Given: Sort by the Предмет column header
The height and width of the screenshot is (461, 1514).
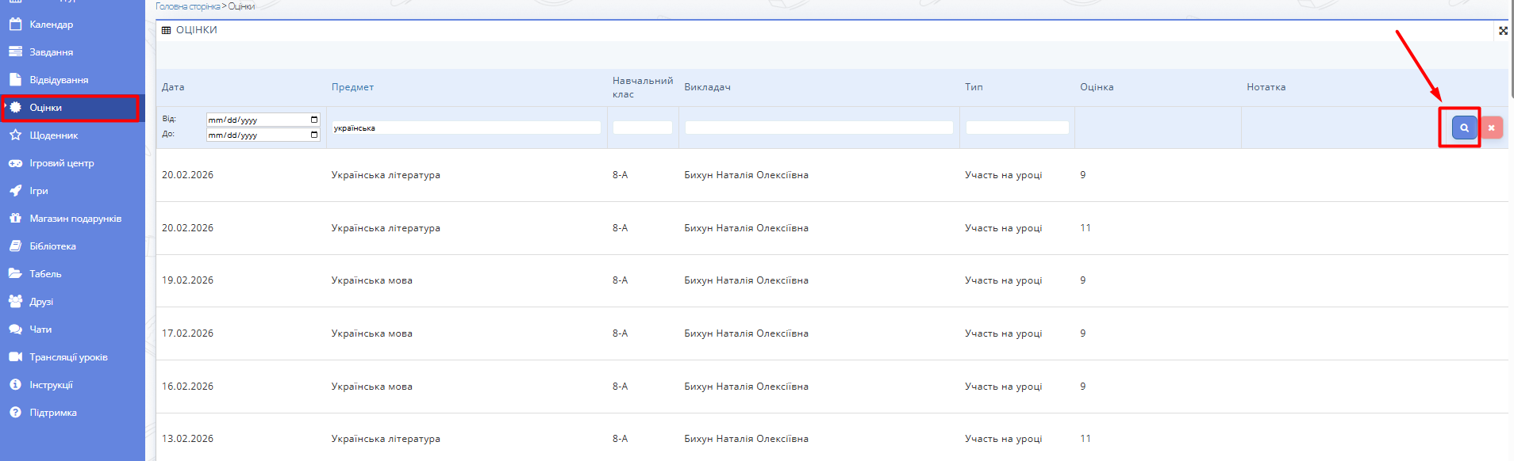Looking at the screenshot, I should [x=352, y=87].
